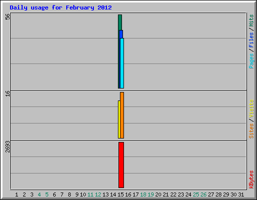The height and width of the screenshot is (200, 257).
Task: Click the Visits legend label
Action: click(251, 108)
